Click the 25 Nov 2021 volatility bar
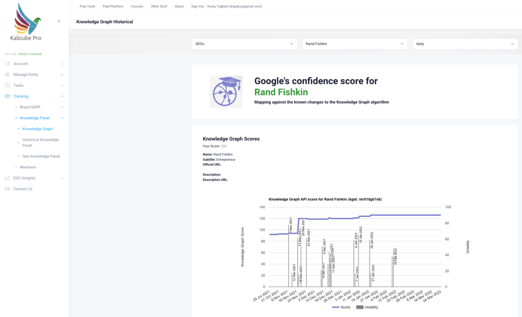Screen dimensions: 522x317 pyautogui.click(x=306, y=262)
